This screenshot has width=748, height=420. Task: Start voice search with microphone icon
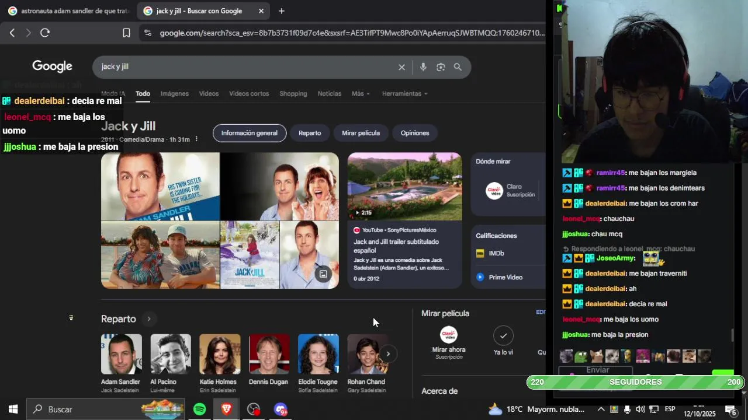click(423, 67)
